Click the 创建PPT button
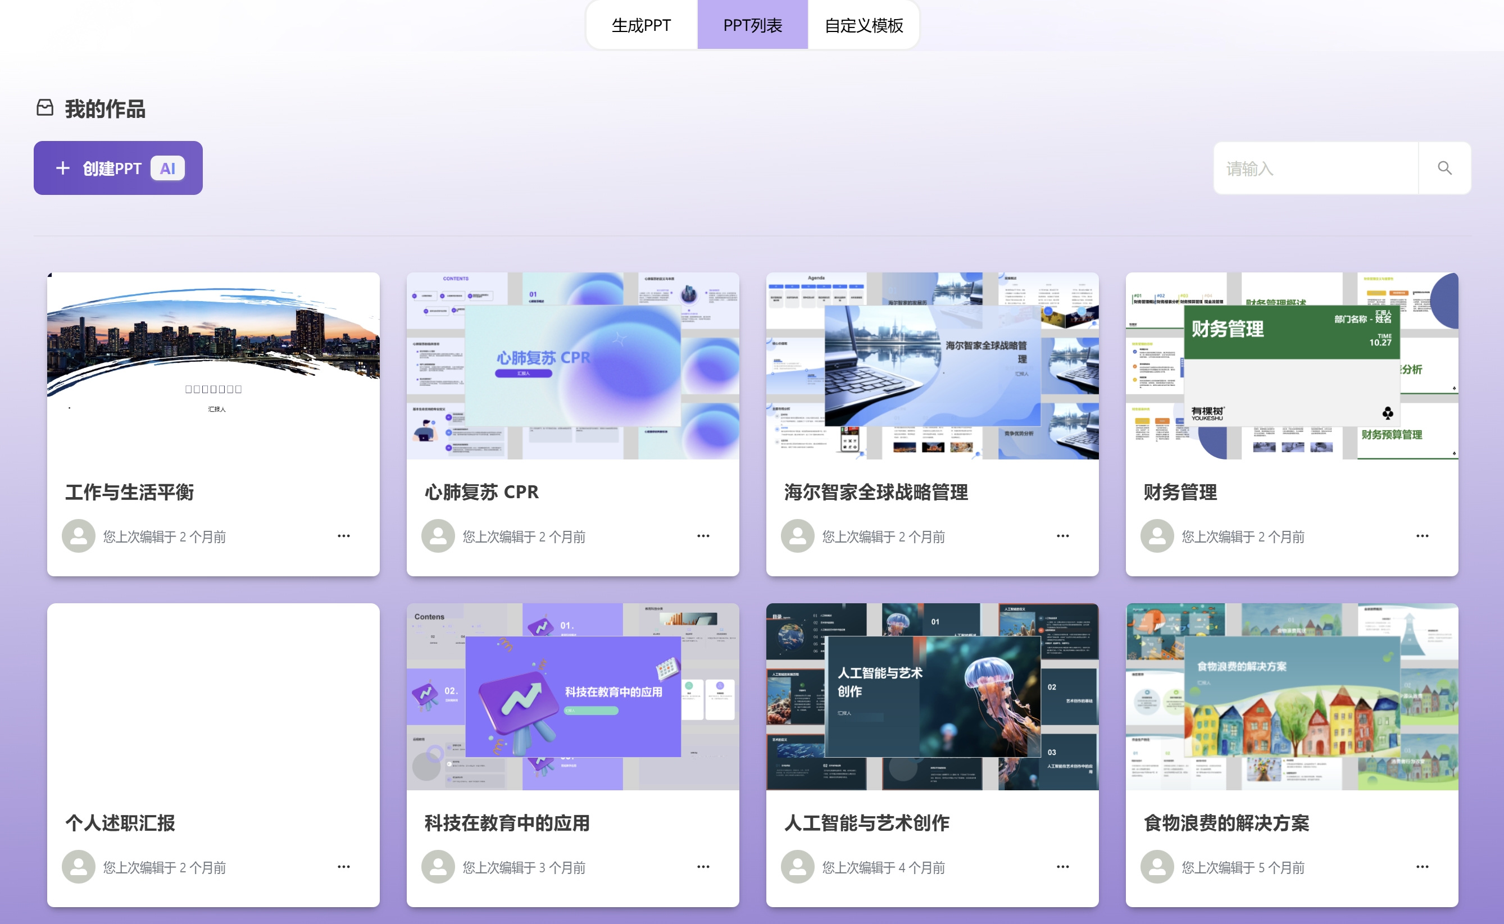Screen dimensions: 1504x924 [118, 168]
